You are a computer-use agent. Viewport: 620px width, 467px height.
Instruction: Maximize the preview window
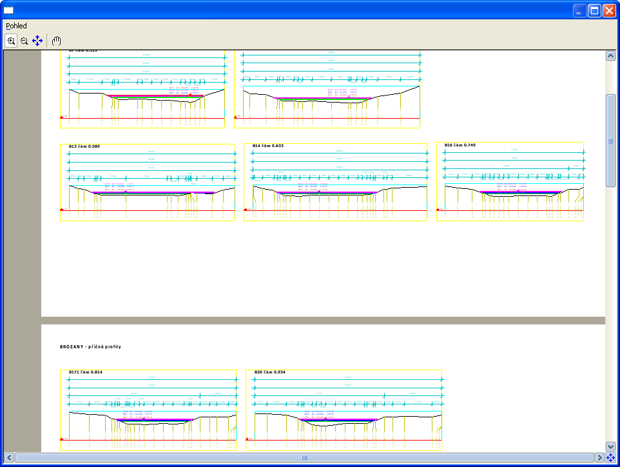click(594, 10)
